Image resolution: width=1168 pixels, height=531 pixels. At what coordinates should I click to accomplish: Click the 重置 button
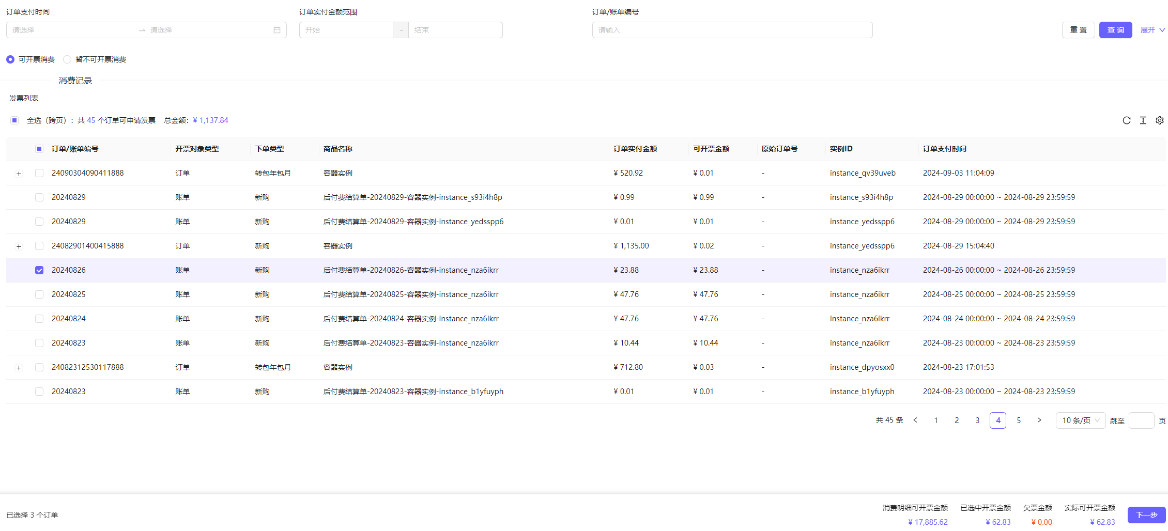point(1079,30)
